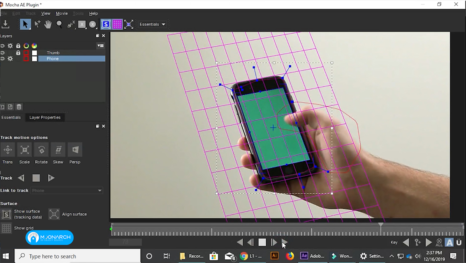
Task: Toggle Show Surface in the top toolbar
Action: (106, 24)
